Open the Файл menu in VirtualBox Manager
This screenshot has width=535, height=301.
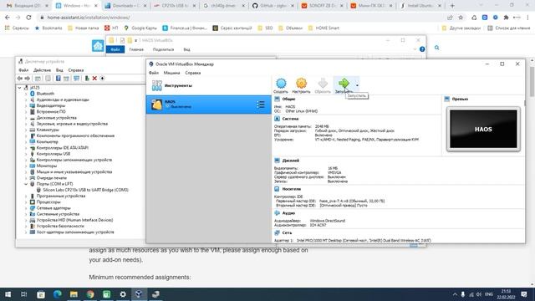point(154,73)
